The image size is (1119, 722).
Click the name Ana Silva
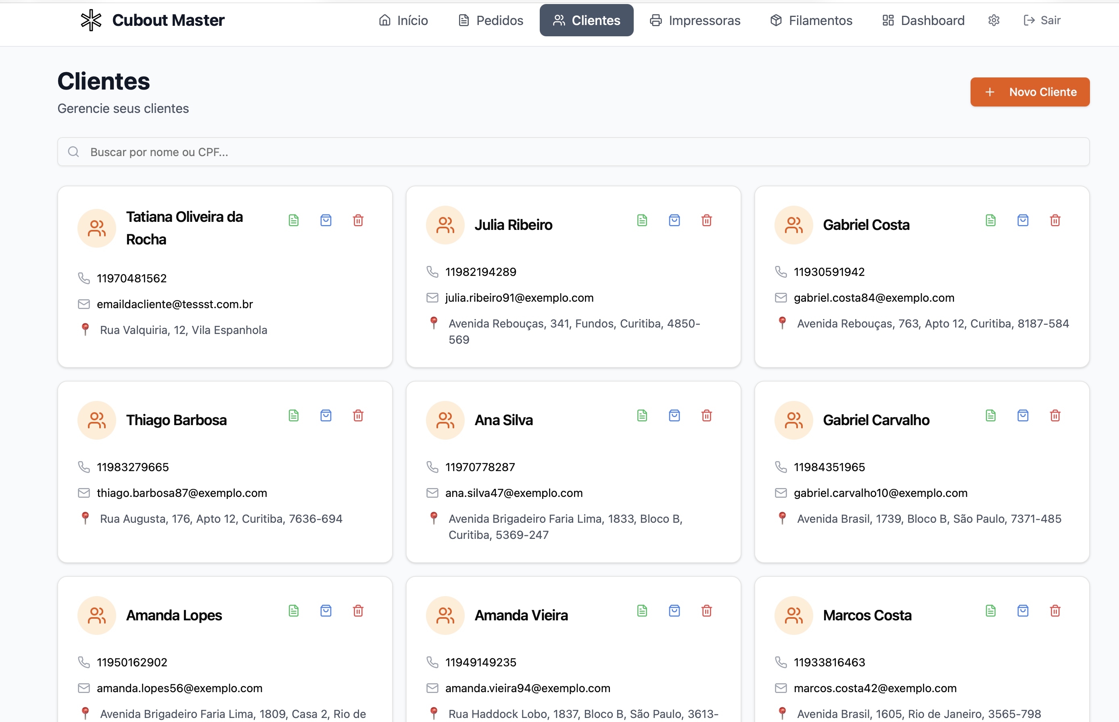click(503, 420)
